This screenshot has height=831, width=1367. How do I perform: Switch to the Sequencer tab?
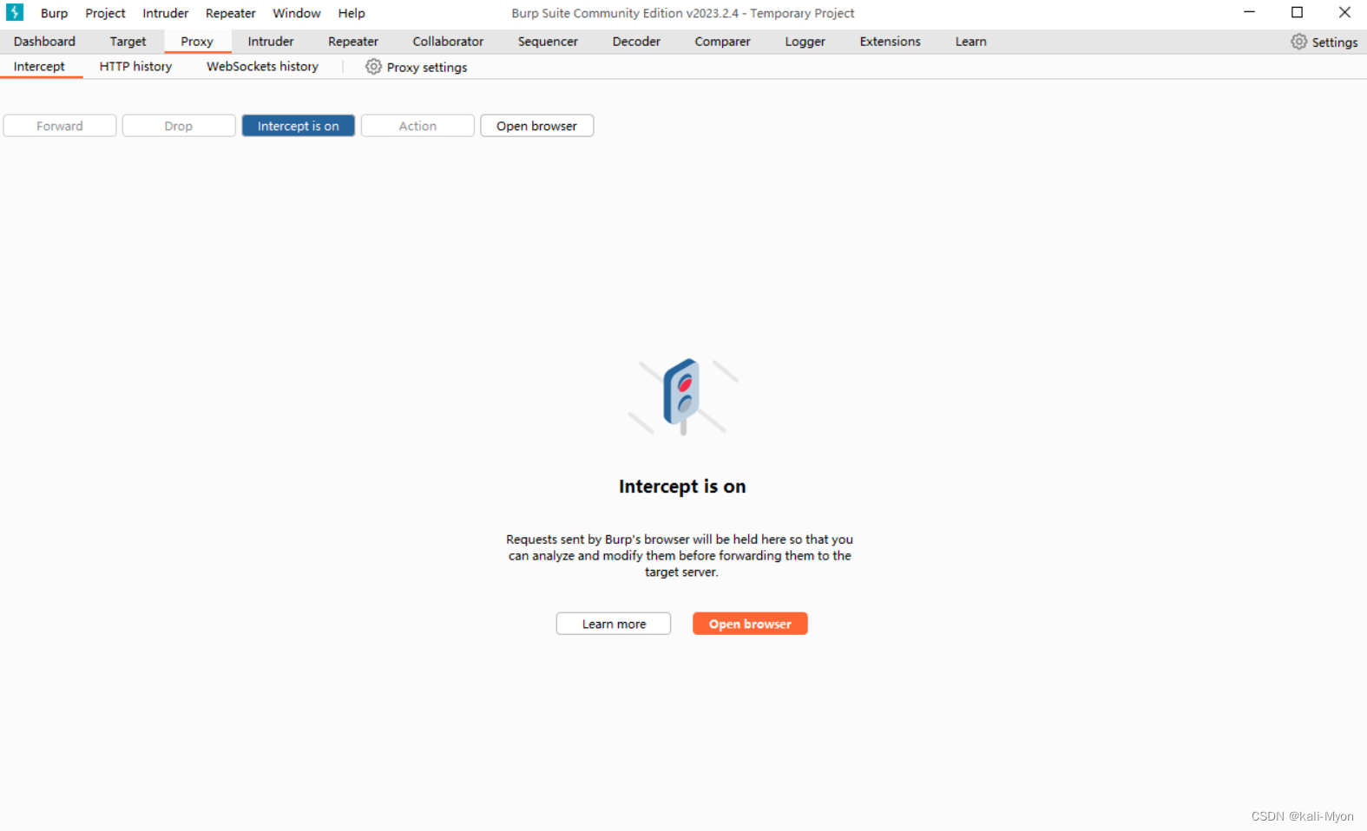(548, 42)
